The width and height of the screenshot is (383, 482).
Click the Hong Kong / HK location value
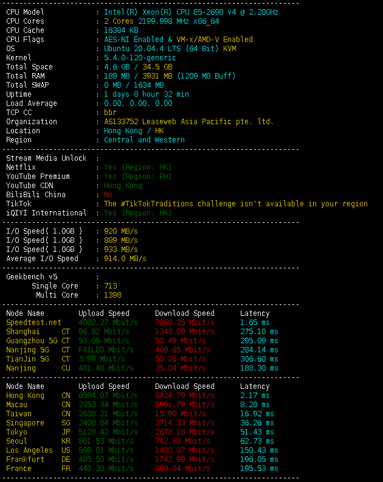(x=134, y=131)
